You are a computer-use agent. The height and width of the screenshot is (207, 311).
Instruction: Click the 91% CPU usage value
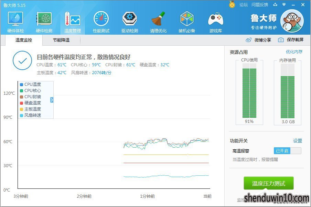click(x=249, y=122)
